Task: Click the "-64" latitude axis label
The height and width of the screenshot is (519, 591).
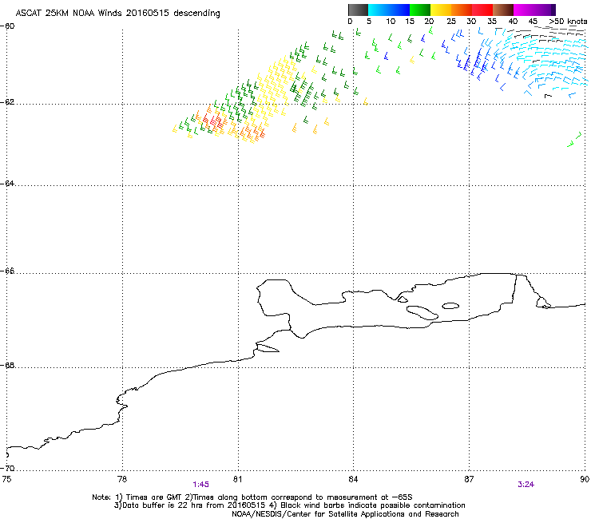Action: click(7, 183)
